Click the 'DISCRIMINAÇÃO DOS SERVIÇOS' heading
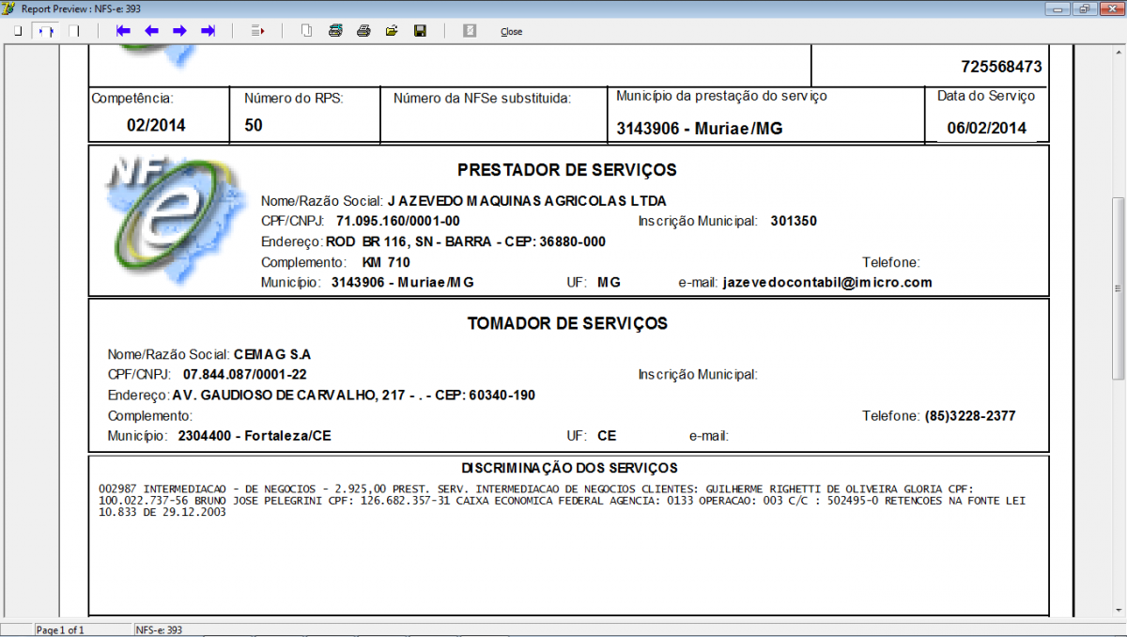The image size is (1127, 637). [x=569, y=467]
